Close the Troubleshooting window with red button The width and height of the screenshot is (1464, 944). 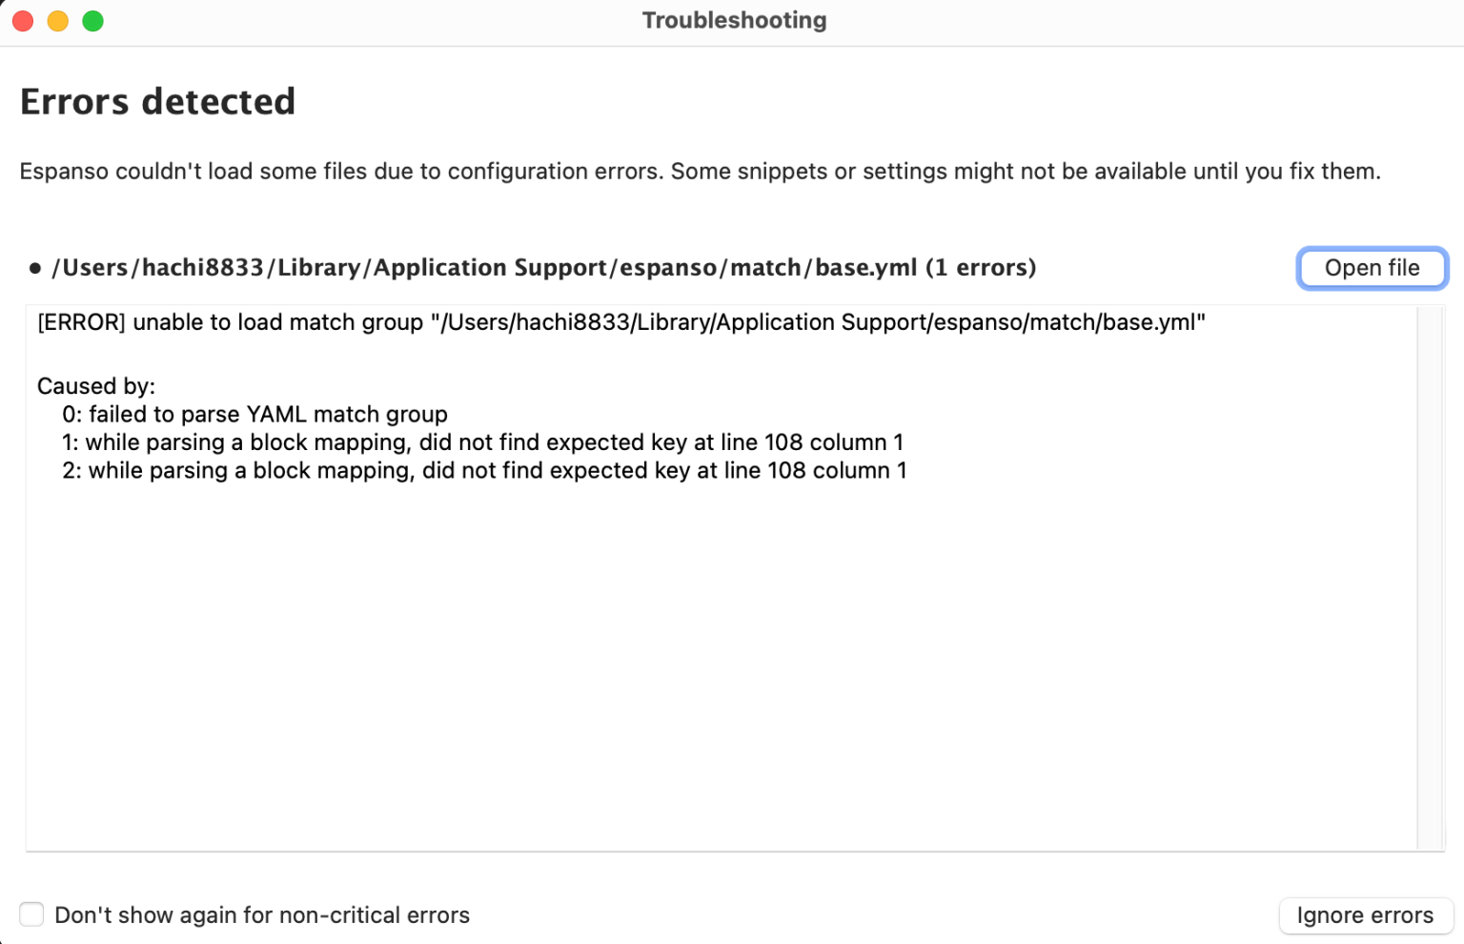tap(23, 21)
